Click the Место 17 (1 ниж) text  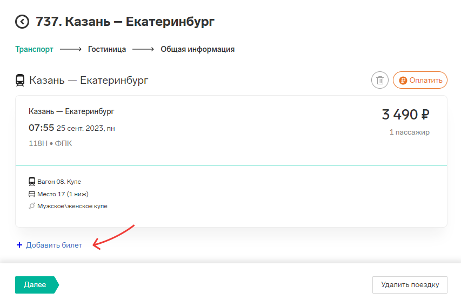tap(63, 194)
